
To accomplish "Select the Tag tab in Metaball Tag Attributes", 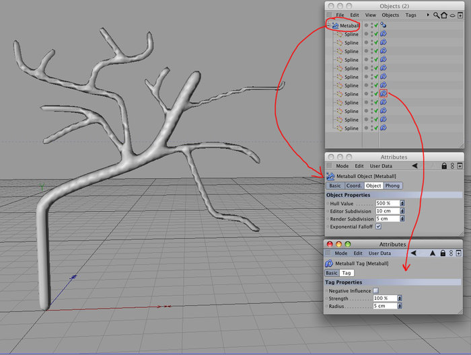I will click(347, 273).
